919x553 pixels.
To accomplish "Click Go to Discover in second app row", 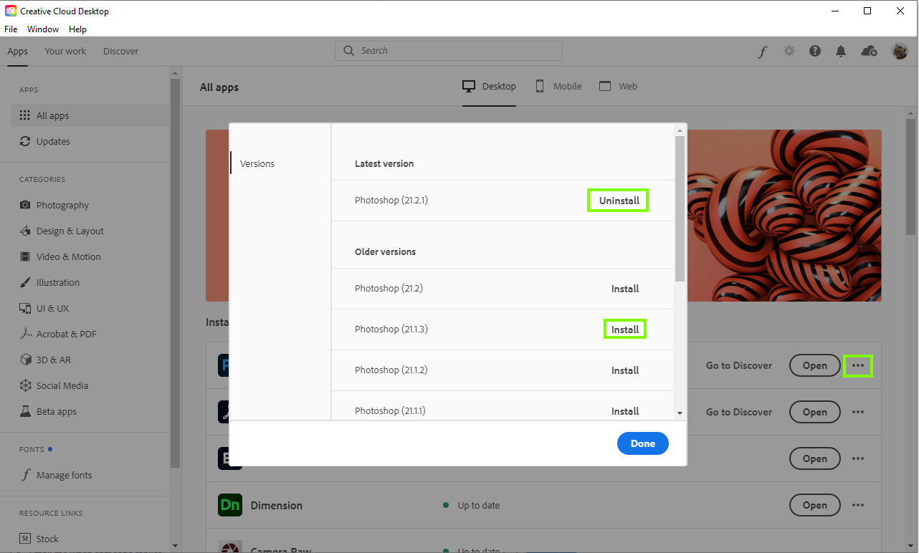I will click(x=739, y=412).
